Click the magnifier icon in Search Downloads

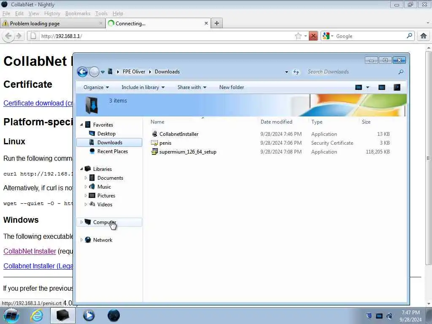pyautogui.click(x=401, y=72)
